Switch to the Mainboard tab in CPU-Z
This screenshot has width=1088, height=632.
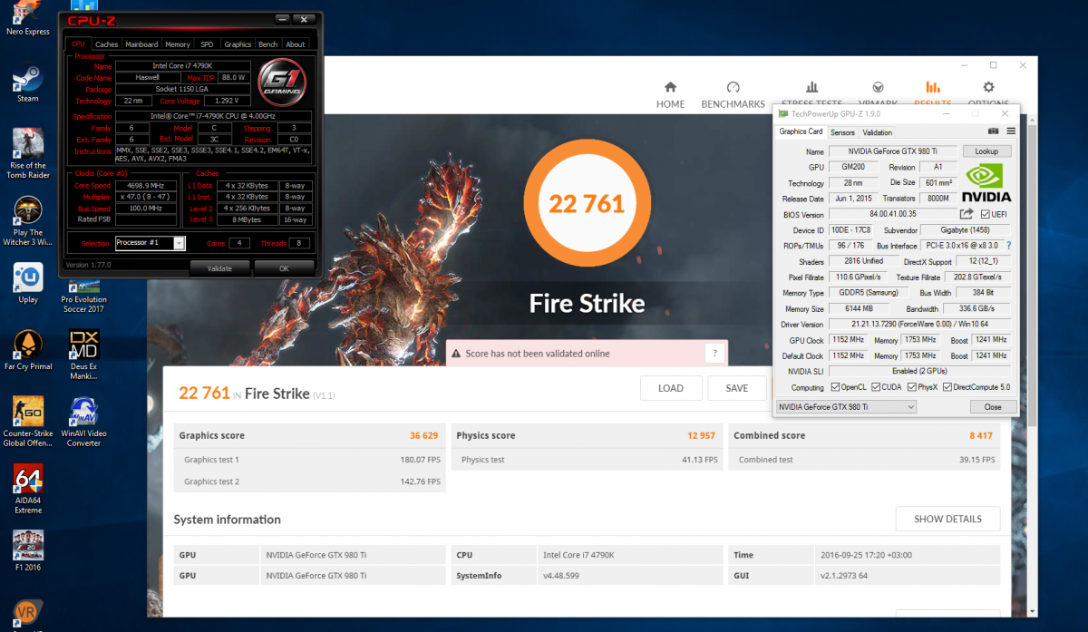pos(141,44)
